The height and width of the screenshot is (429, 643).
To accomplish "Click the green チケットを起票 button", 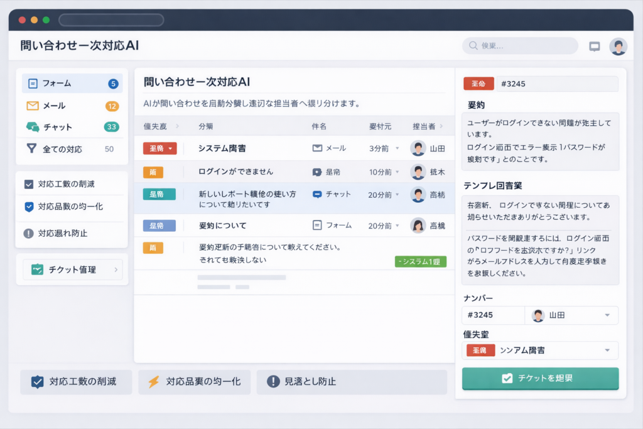I will coord(540,379).
